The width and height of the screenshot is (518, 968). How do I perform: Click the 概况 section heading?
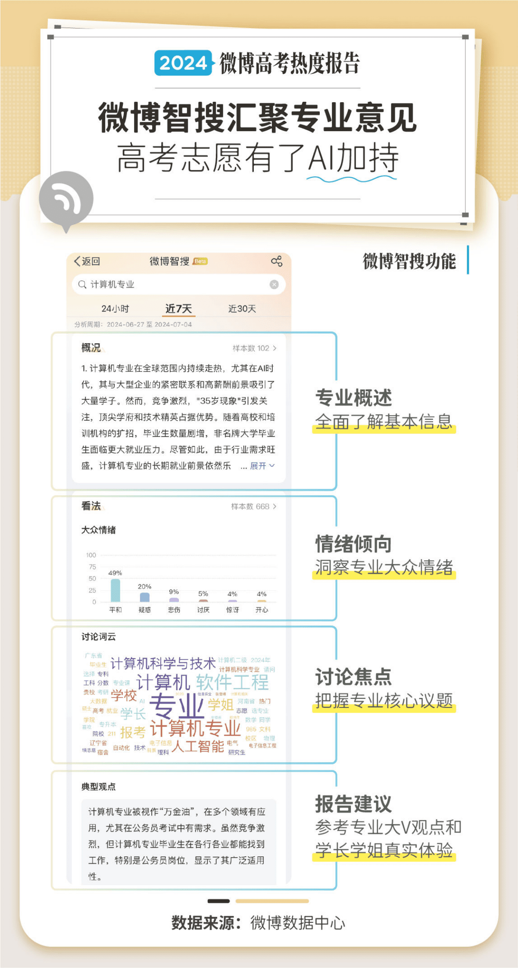[91, 348]
